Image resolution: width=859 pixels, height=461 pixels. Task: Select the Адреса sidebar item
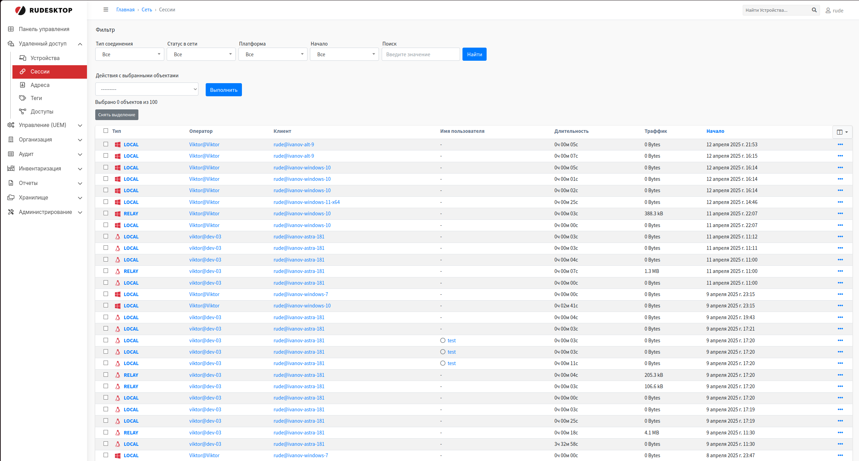[40, 85]
